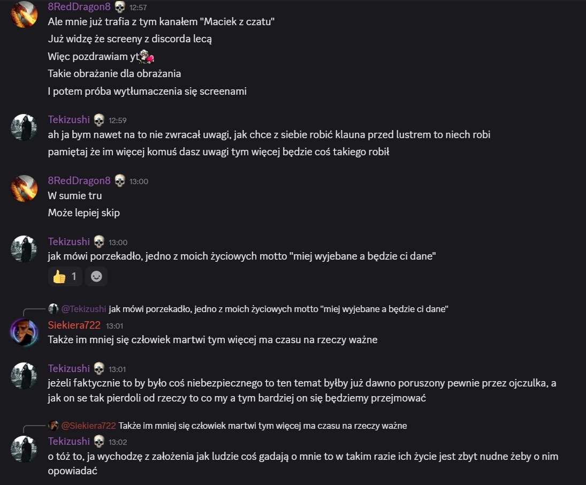
Task: Open Siekiera722's profile avatar
Action: click(x=24, y=332)
